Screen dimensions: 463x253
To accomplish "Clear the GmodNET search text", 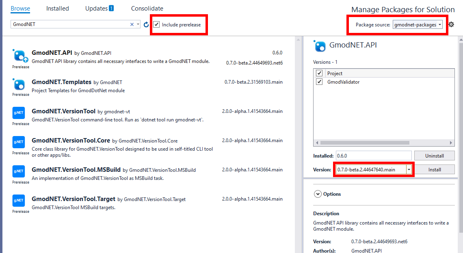I will tap(132, 25).
